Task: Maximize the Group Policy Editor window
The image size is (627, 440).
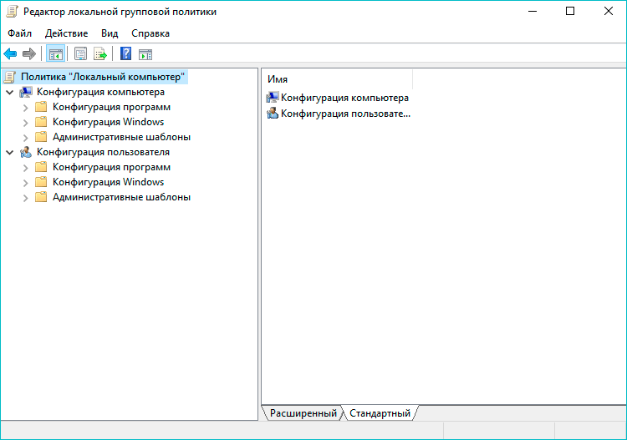Action: 570,11
